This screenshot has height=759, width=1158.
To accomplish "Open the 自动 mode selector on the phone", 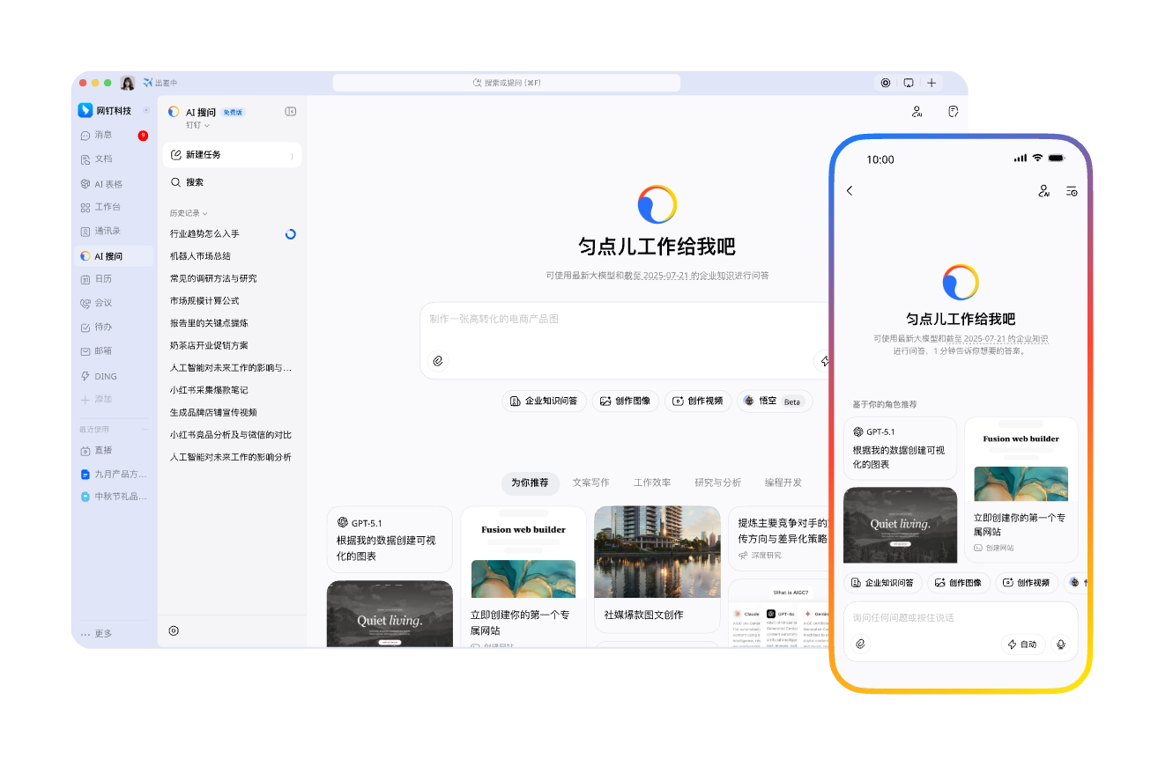I will point(1023,645).
